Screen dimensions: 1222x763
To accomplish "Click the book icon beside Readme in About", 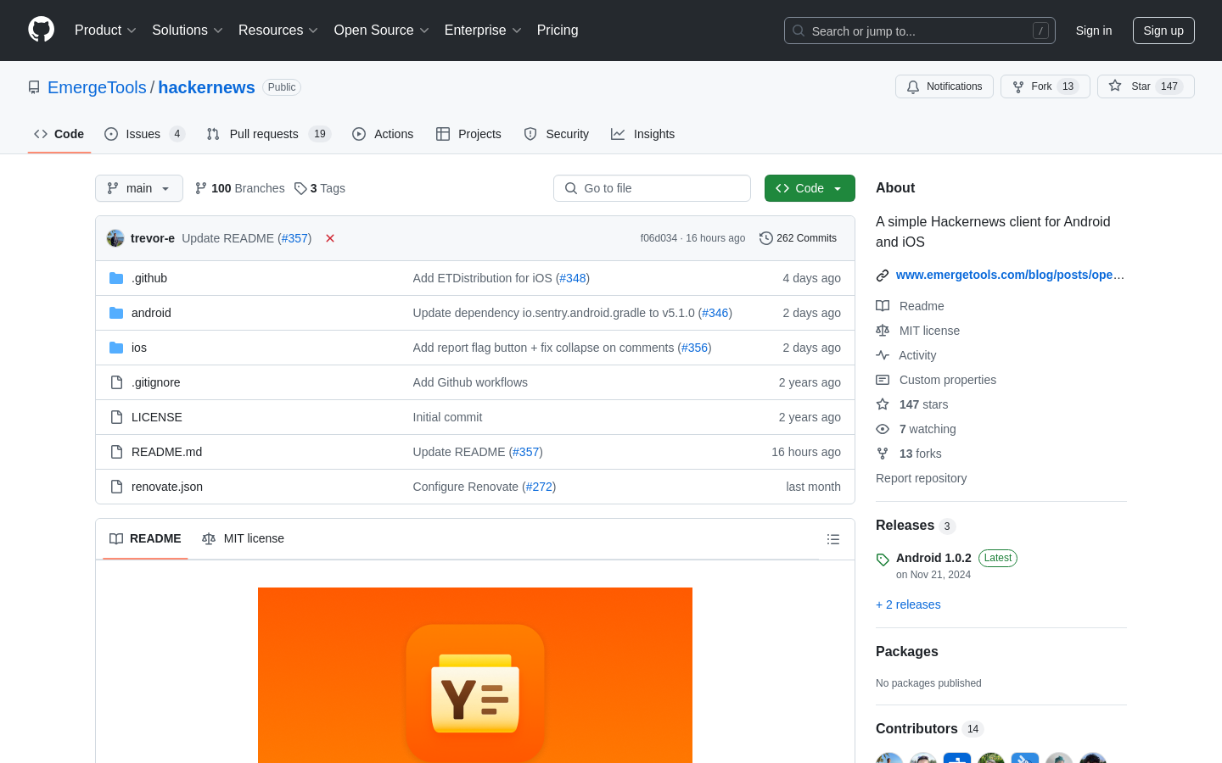I will pos(883,306).
